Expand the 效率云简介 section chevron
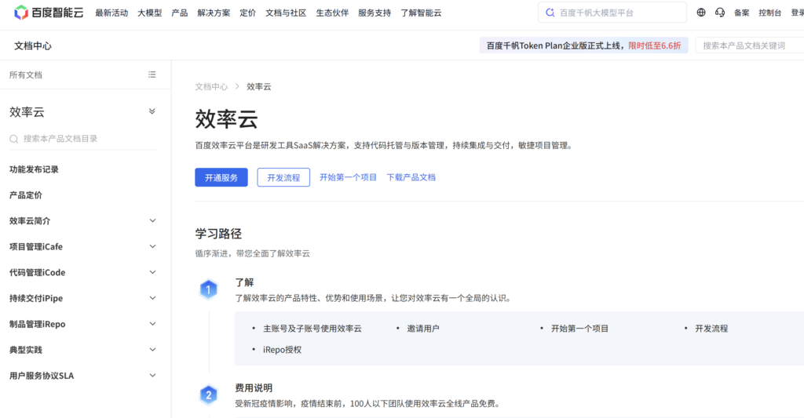Viewport: 804px width, 418px height. coord(153,221)
